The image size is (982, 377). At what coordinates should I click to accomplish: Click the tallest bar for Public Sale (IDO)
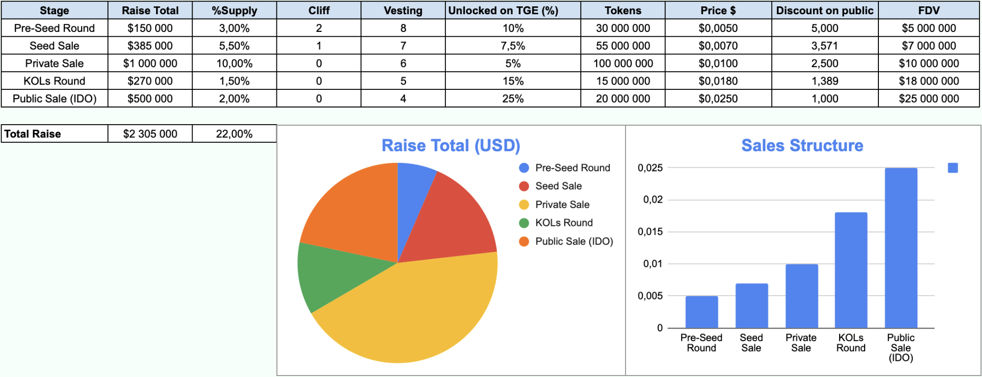[x=901, y=248]
